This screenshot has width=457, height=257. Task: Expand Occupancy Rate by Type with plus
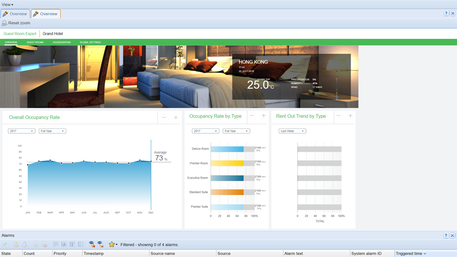(263, 116)
